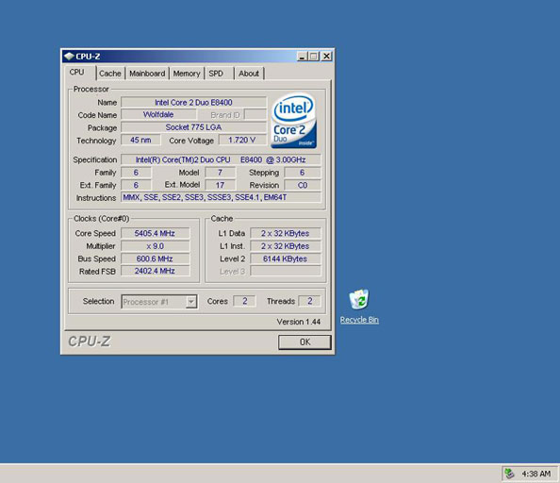Click the taskbar clock showing 4:38 AM
Image resolution: width=560 pixels, height=483 pixels.
[536, 474]
